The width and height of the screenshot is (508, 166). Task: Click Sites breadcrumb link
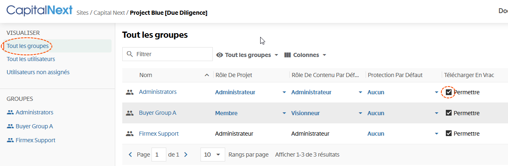(83, 13)
